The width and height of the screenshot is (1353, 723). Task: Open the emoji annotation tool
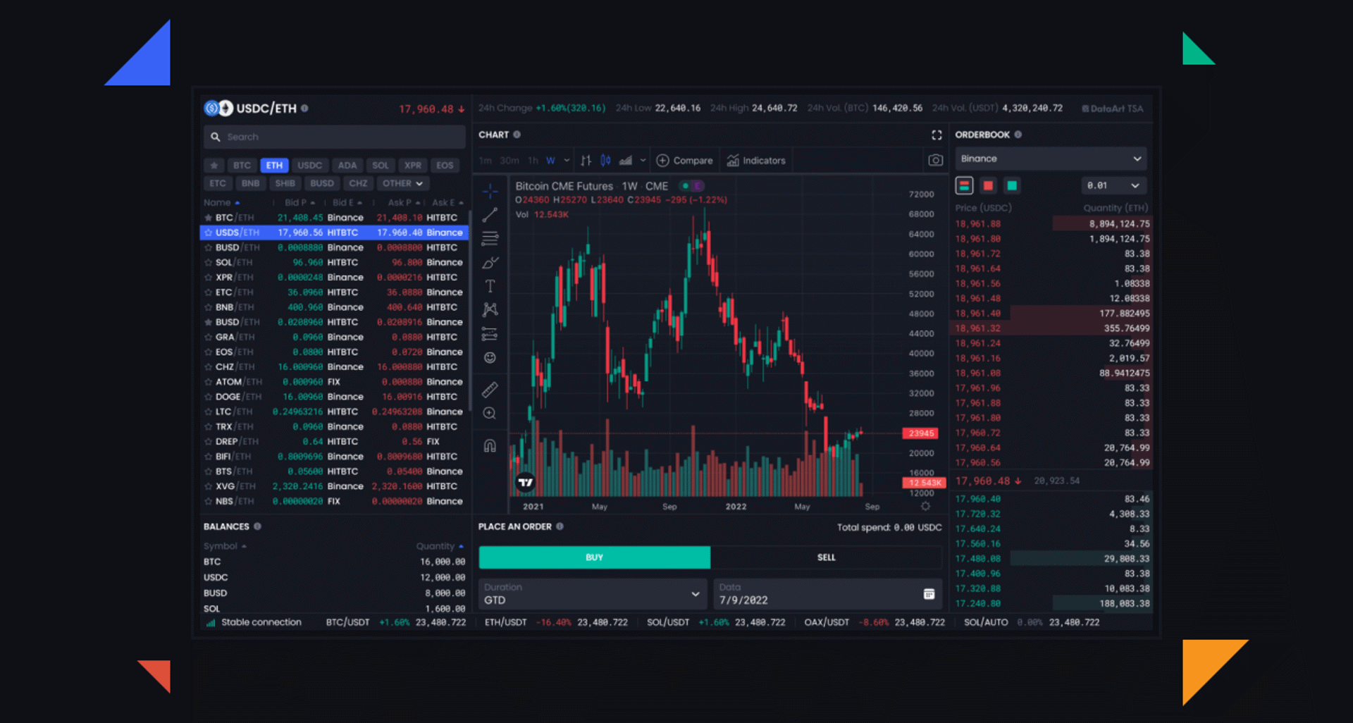pos(490,357)
